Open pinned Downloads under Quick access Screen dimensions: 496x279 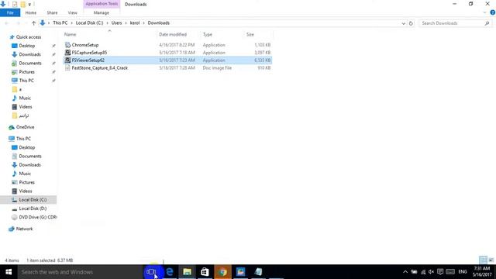click(29, 54)
